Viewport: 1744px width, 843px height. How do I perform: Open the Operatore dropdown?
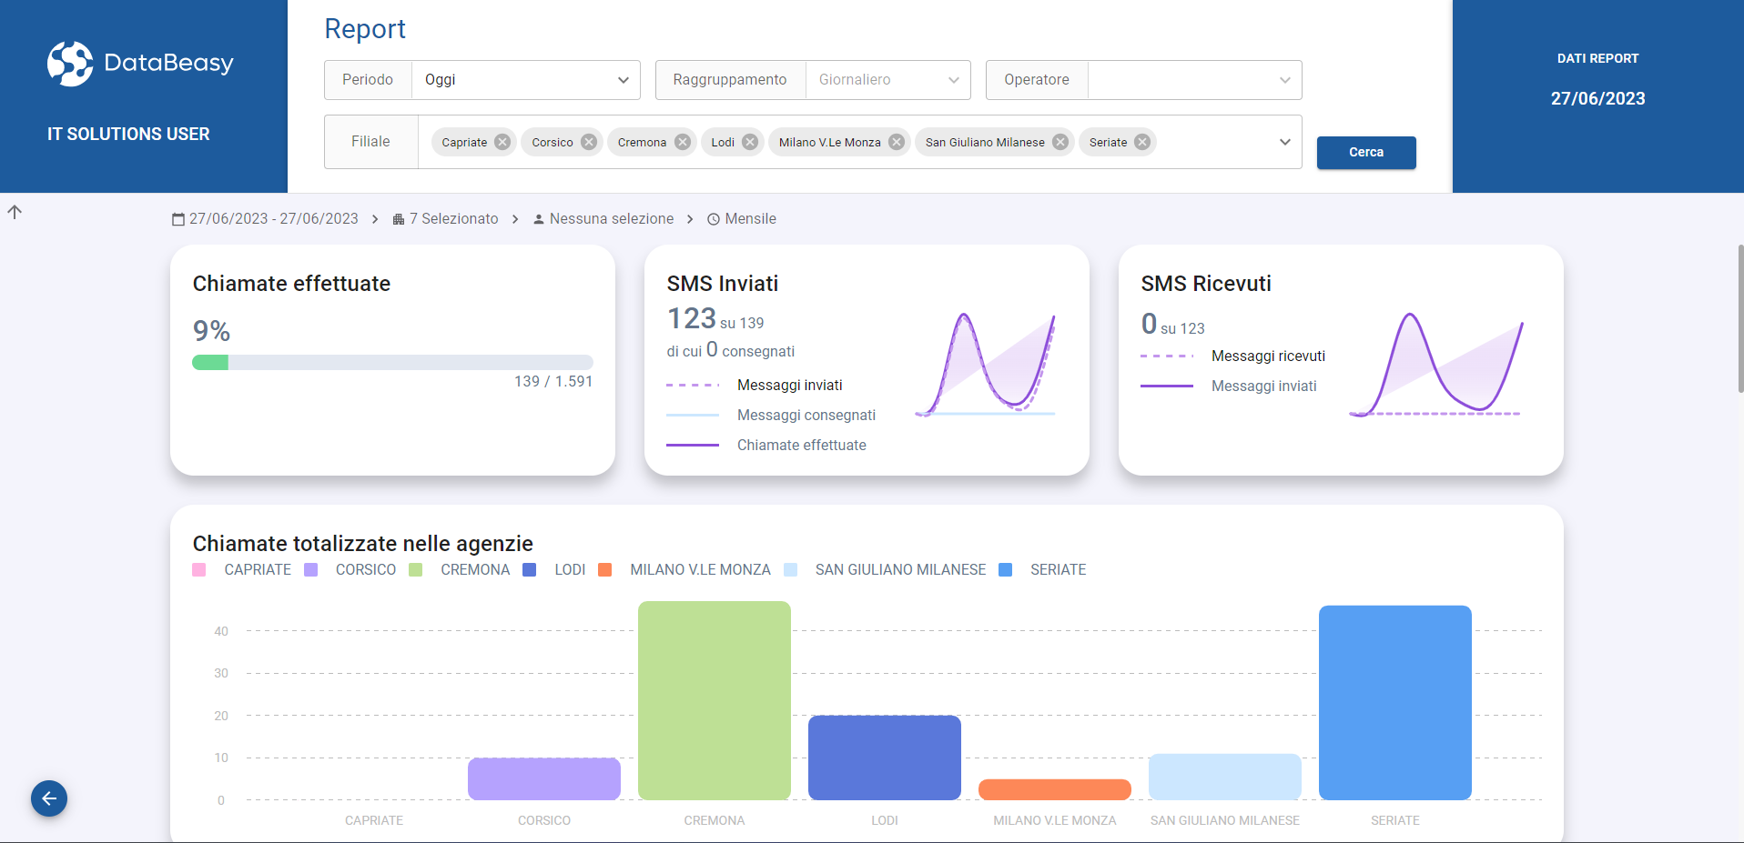click(x=1194, y=80)
